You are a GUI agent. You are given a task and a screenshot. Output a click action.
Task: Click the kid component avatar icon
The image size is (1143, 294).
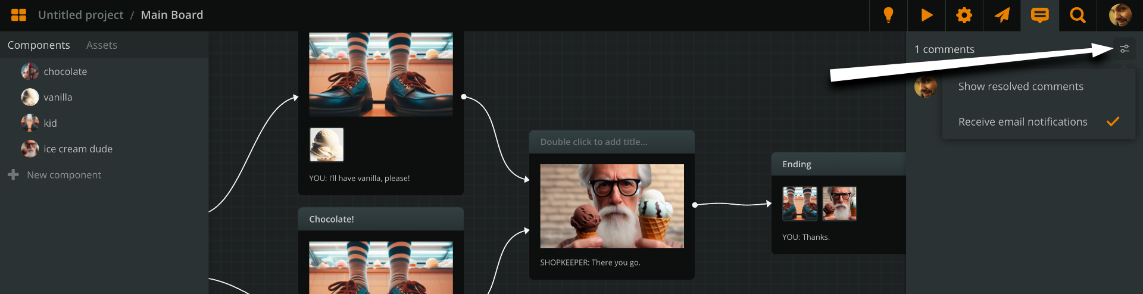(30, 123)
